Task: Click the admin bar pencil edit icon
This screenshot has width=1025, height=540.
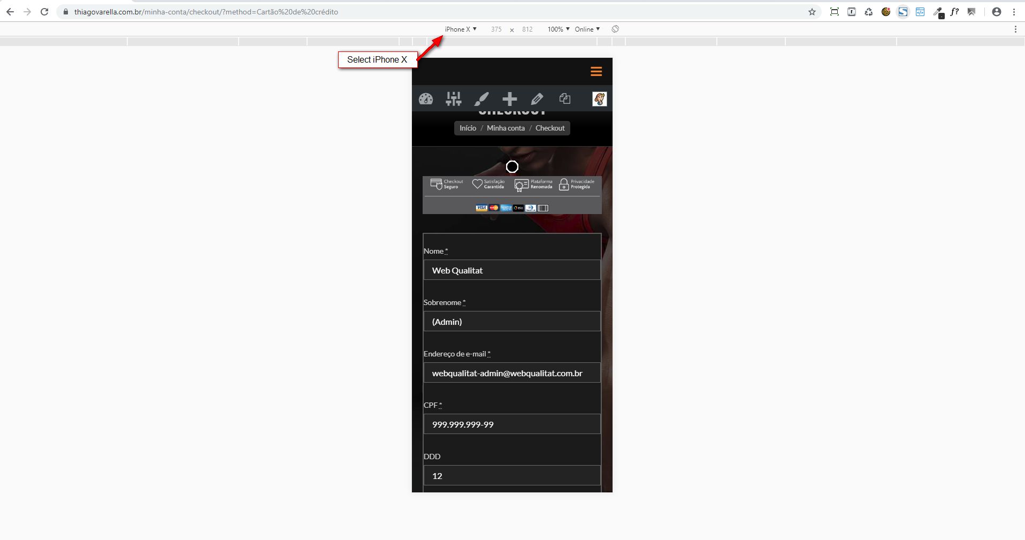Action: pyautogui.click(x=537, y=99)
